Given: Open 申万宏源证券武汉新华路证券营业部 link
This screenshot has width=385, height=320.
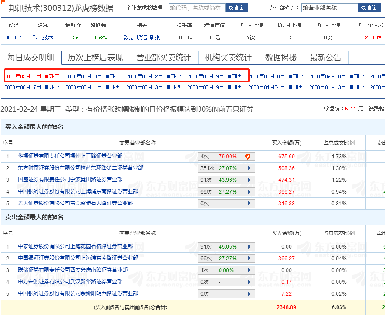Looking at the screenshot, I should point(70,281).
